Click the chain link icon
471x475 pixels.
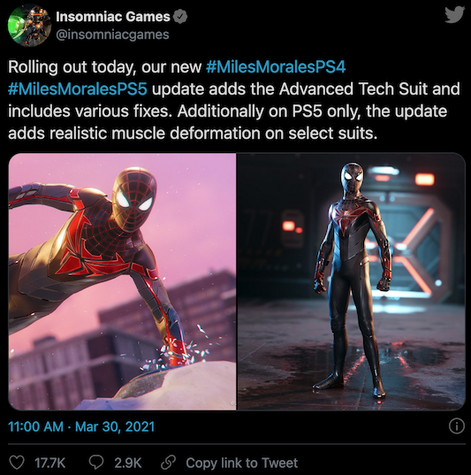click(x=168, y=463)
